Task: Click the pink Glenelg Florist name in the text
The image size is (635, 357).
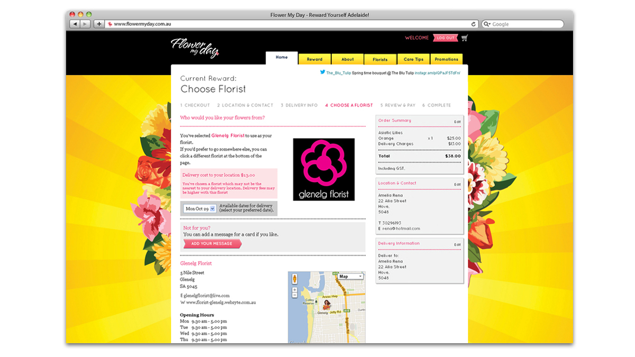Action: coord(228,136)
